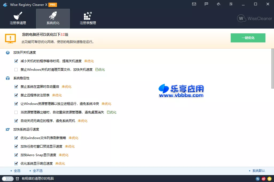Click the envelope feedback icon in titlebar
This screenshot has width=274, height=182.
pyautogui.click(x=194, y=4)
